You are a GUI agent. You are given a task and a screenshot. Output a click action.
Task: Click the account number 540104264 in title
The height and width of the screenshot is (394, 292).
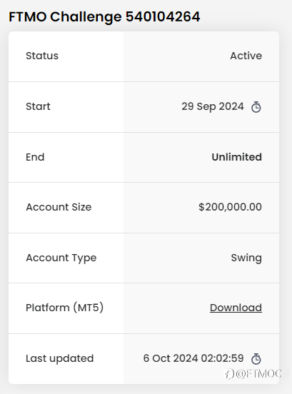pyautogui.click(x=163, y=17)
